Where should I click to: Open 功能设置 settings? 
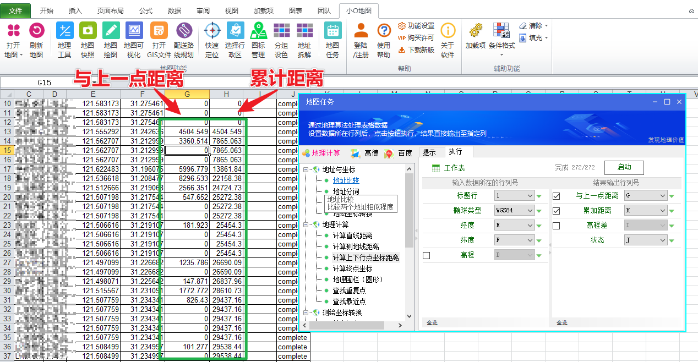tap(416, 26)
